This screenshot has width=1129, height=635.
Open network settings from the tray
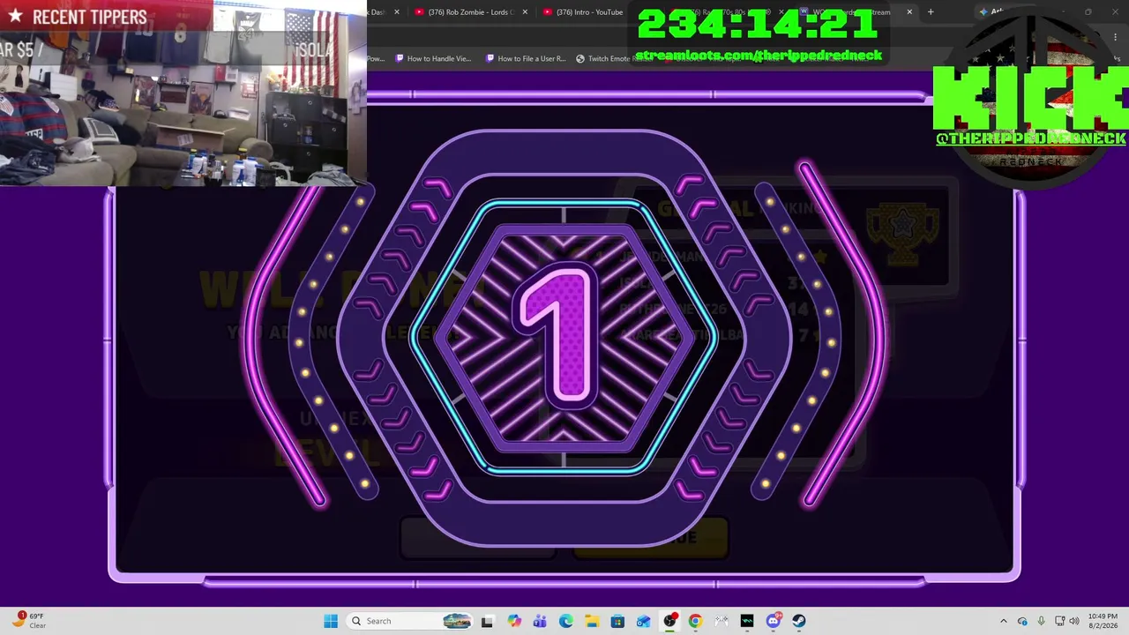1060,621
